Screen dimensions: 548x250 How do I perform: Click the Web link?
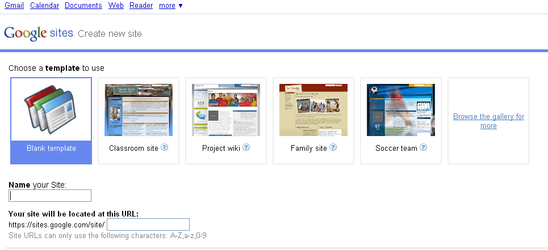(116, 6)
